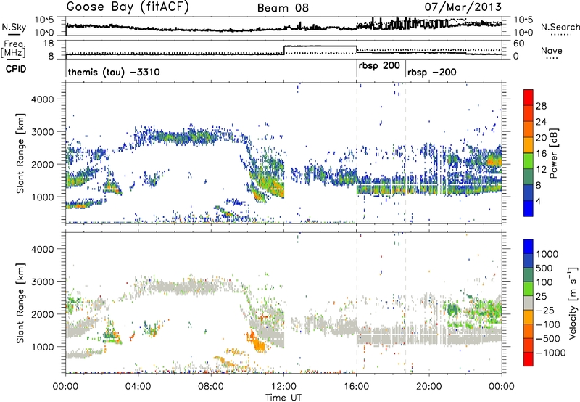
Task: Click the 'N.Search' legend label
Action: [560, 27]
